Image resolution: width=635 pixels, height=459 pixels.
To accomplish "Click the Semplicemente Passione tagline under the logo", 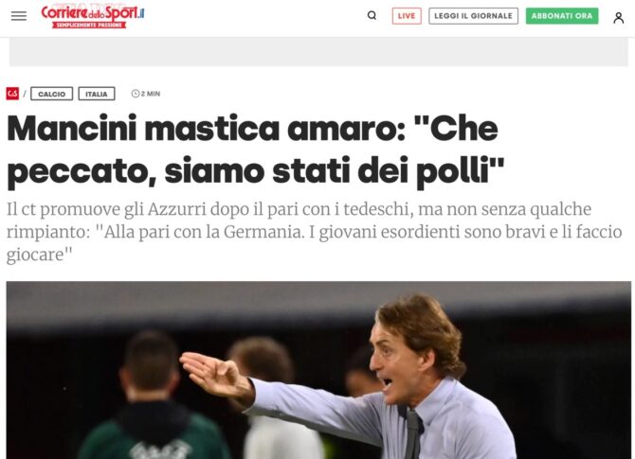I will 89,25.
